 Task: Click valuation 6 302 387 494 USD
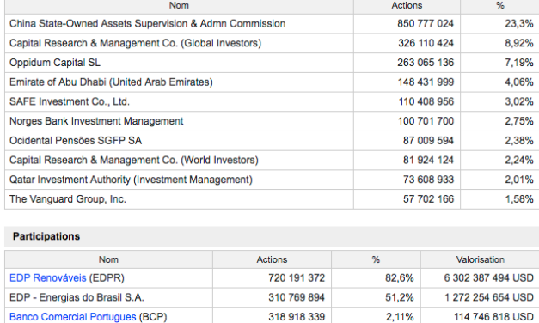(489, 277)
